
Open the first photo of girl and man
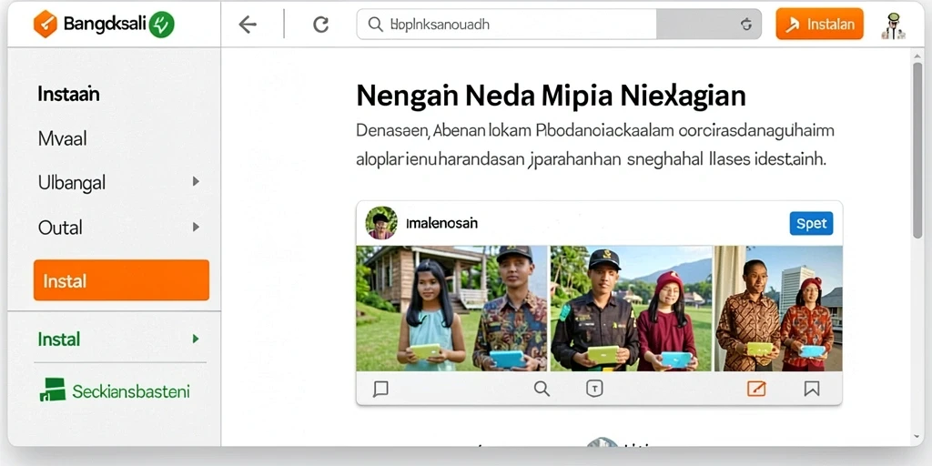click(451, 309)
